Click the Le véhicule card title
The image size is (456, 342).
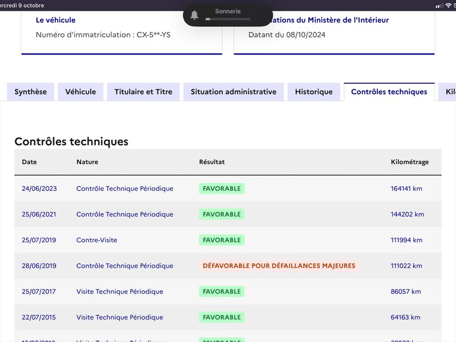pos(55,20)
